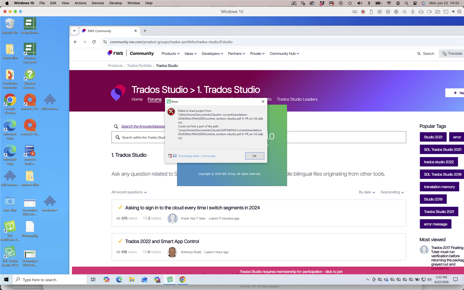The image size is (464, 290).
Task: Open Task View in the Windows taskbar
Action: (x=93, y=279)
